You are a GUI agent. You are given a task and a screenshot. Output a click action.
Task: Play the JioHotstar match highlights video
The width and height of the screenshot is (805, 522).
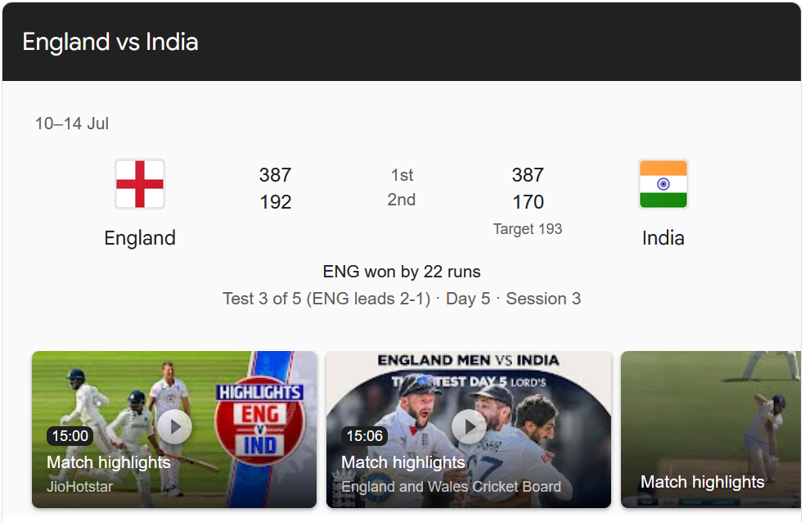pos(174,426)
